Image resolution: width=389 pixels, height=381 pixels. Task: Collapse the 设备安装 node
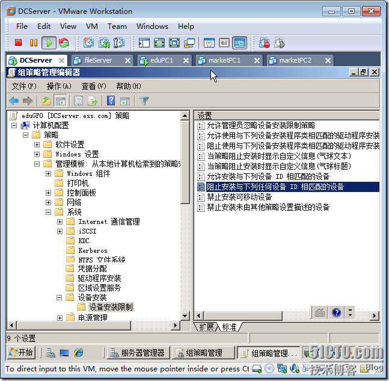click(59, 297)
